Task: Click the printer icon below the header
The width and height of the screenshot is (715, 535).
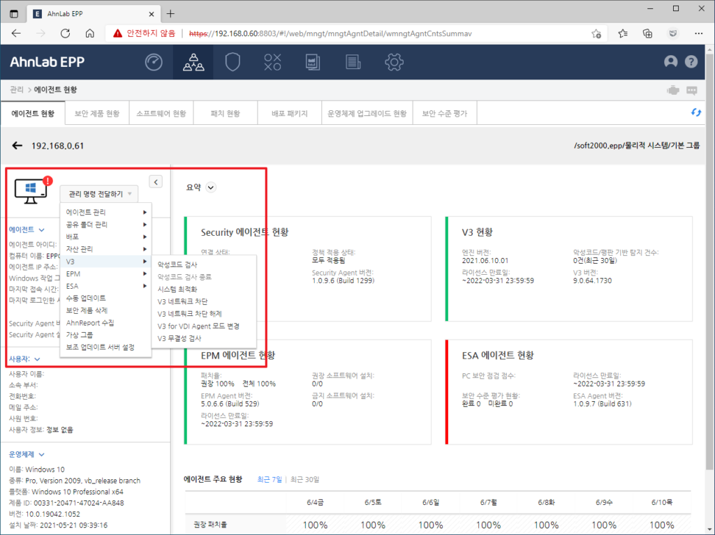Action: click(672, 89)
